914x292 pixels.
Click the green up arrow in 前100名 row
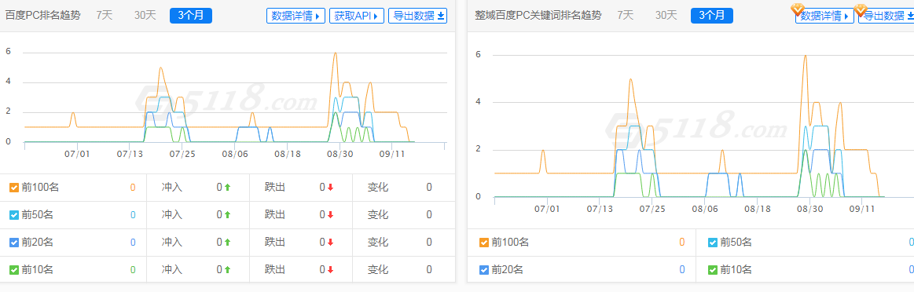click(x=227, y=188)
